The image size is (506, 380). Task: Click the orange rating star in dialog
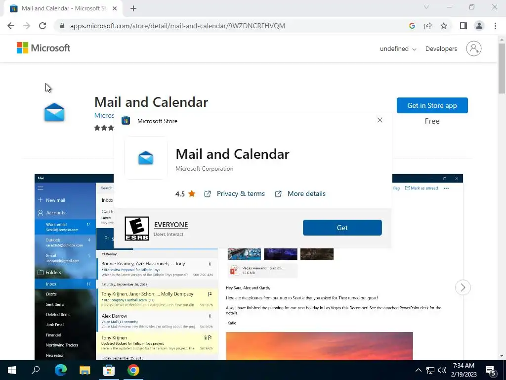tap(192, 193)
